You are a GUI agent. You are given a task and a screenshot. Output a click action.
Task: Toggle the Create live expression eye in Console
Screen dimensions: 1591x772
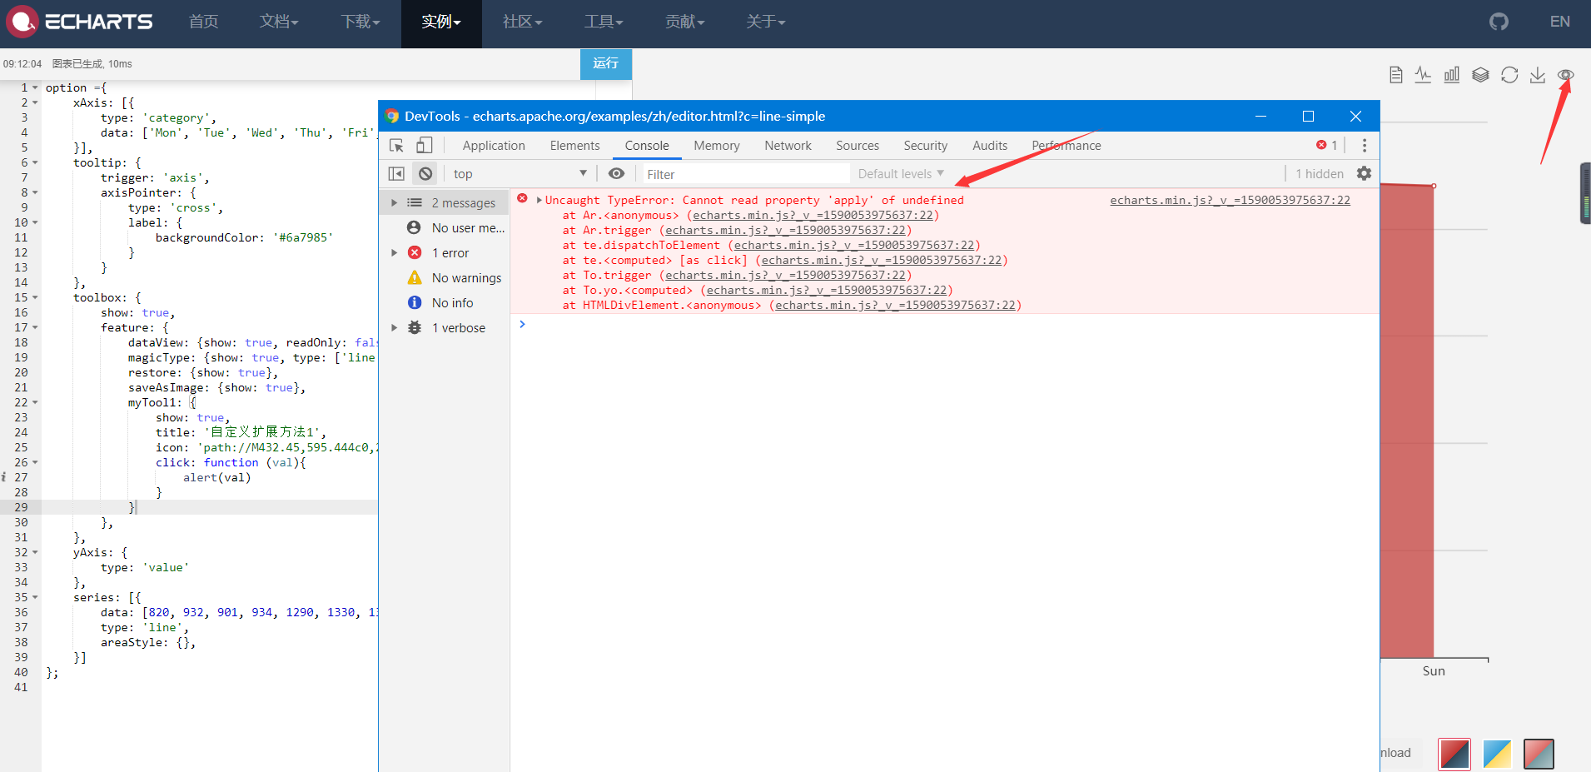[616, 173]
